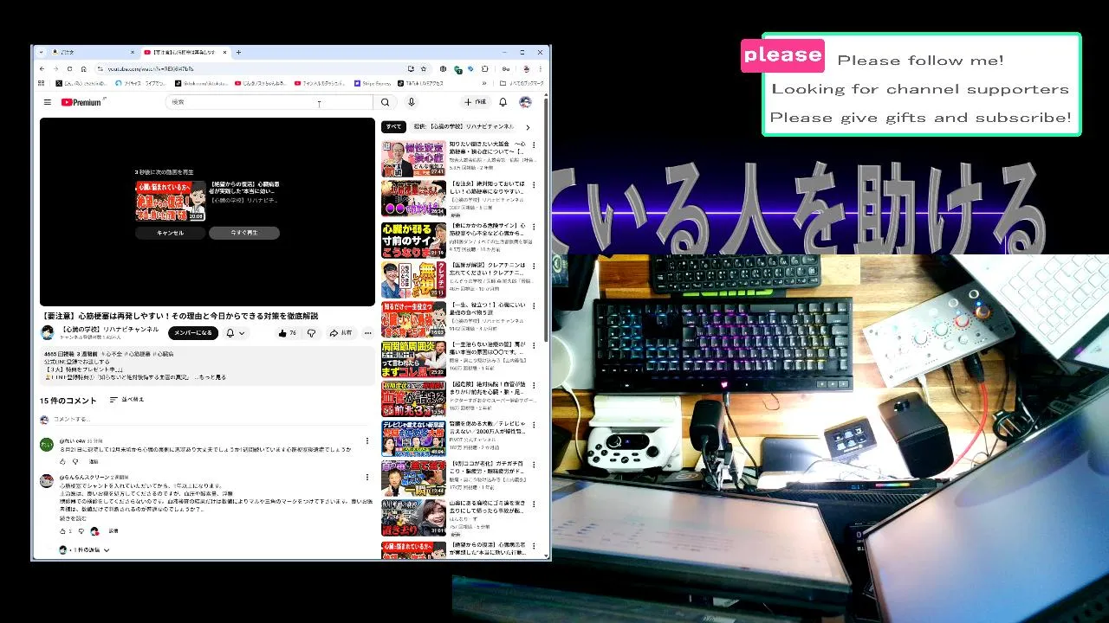1109x623 pixels.
Task: Start voice search with microphone icon
Action: pos(412,102)
